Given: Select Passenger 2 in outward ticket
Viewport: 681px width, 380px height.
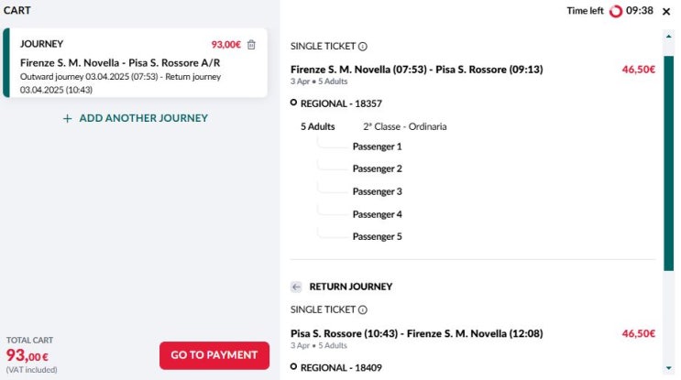Looking at the screenshot, I should click(377, 168).
